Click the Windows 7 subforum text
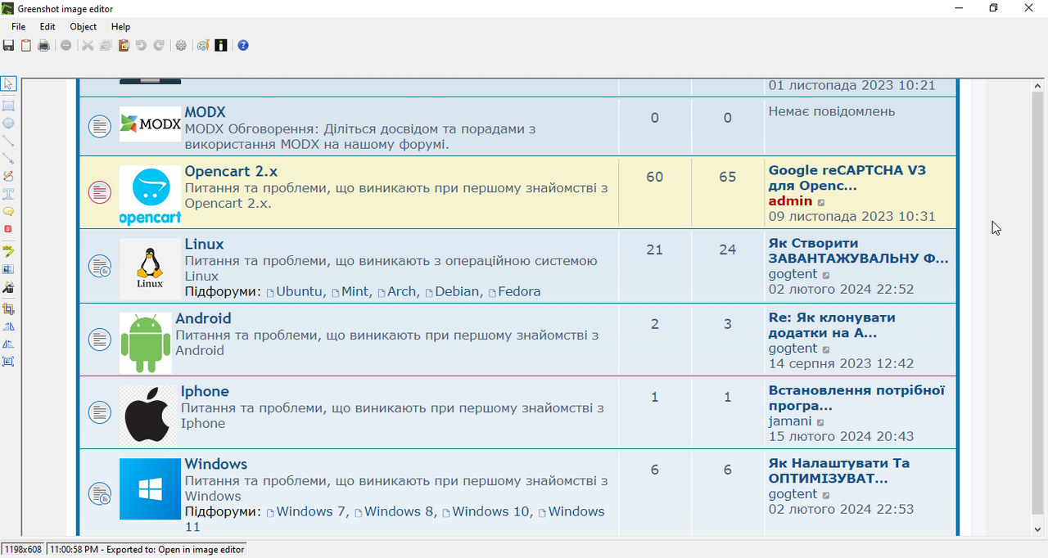Screen dimensions: 1048x558 [x=310, y=511]
